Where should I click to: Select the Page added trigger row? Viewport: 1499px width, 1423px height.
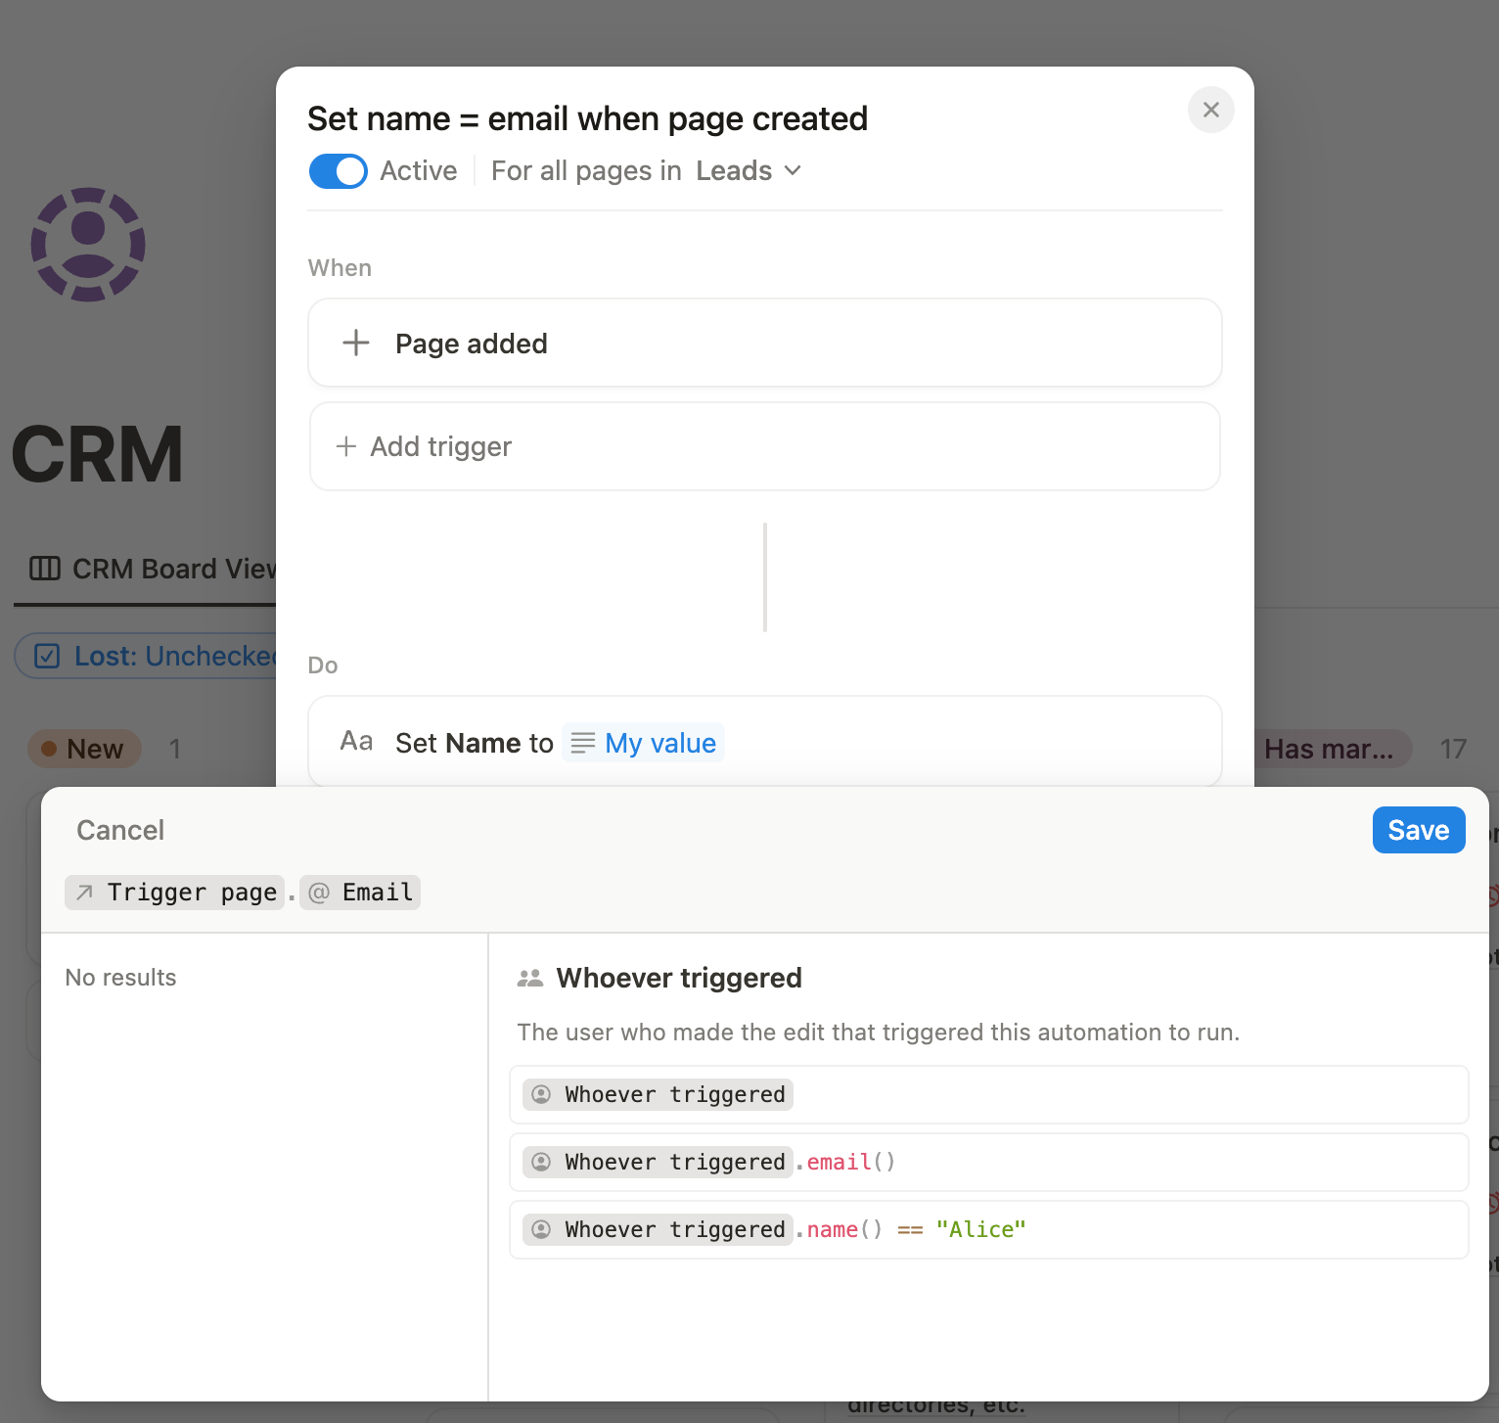[x=765, y=344]
